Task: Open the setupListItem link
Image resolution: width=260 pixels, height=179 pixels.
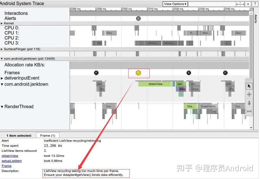Action: 12,161
